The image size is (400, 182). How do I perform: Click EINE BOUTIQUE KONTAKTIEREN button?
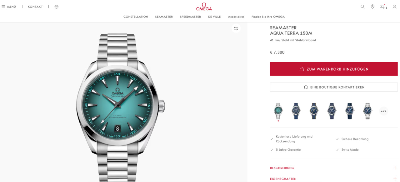pyautogui.click(x=334, y=87)
